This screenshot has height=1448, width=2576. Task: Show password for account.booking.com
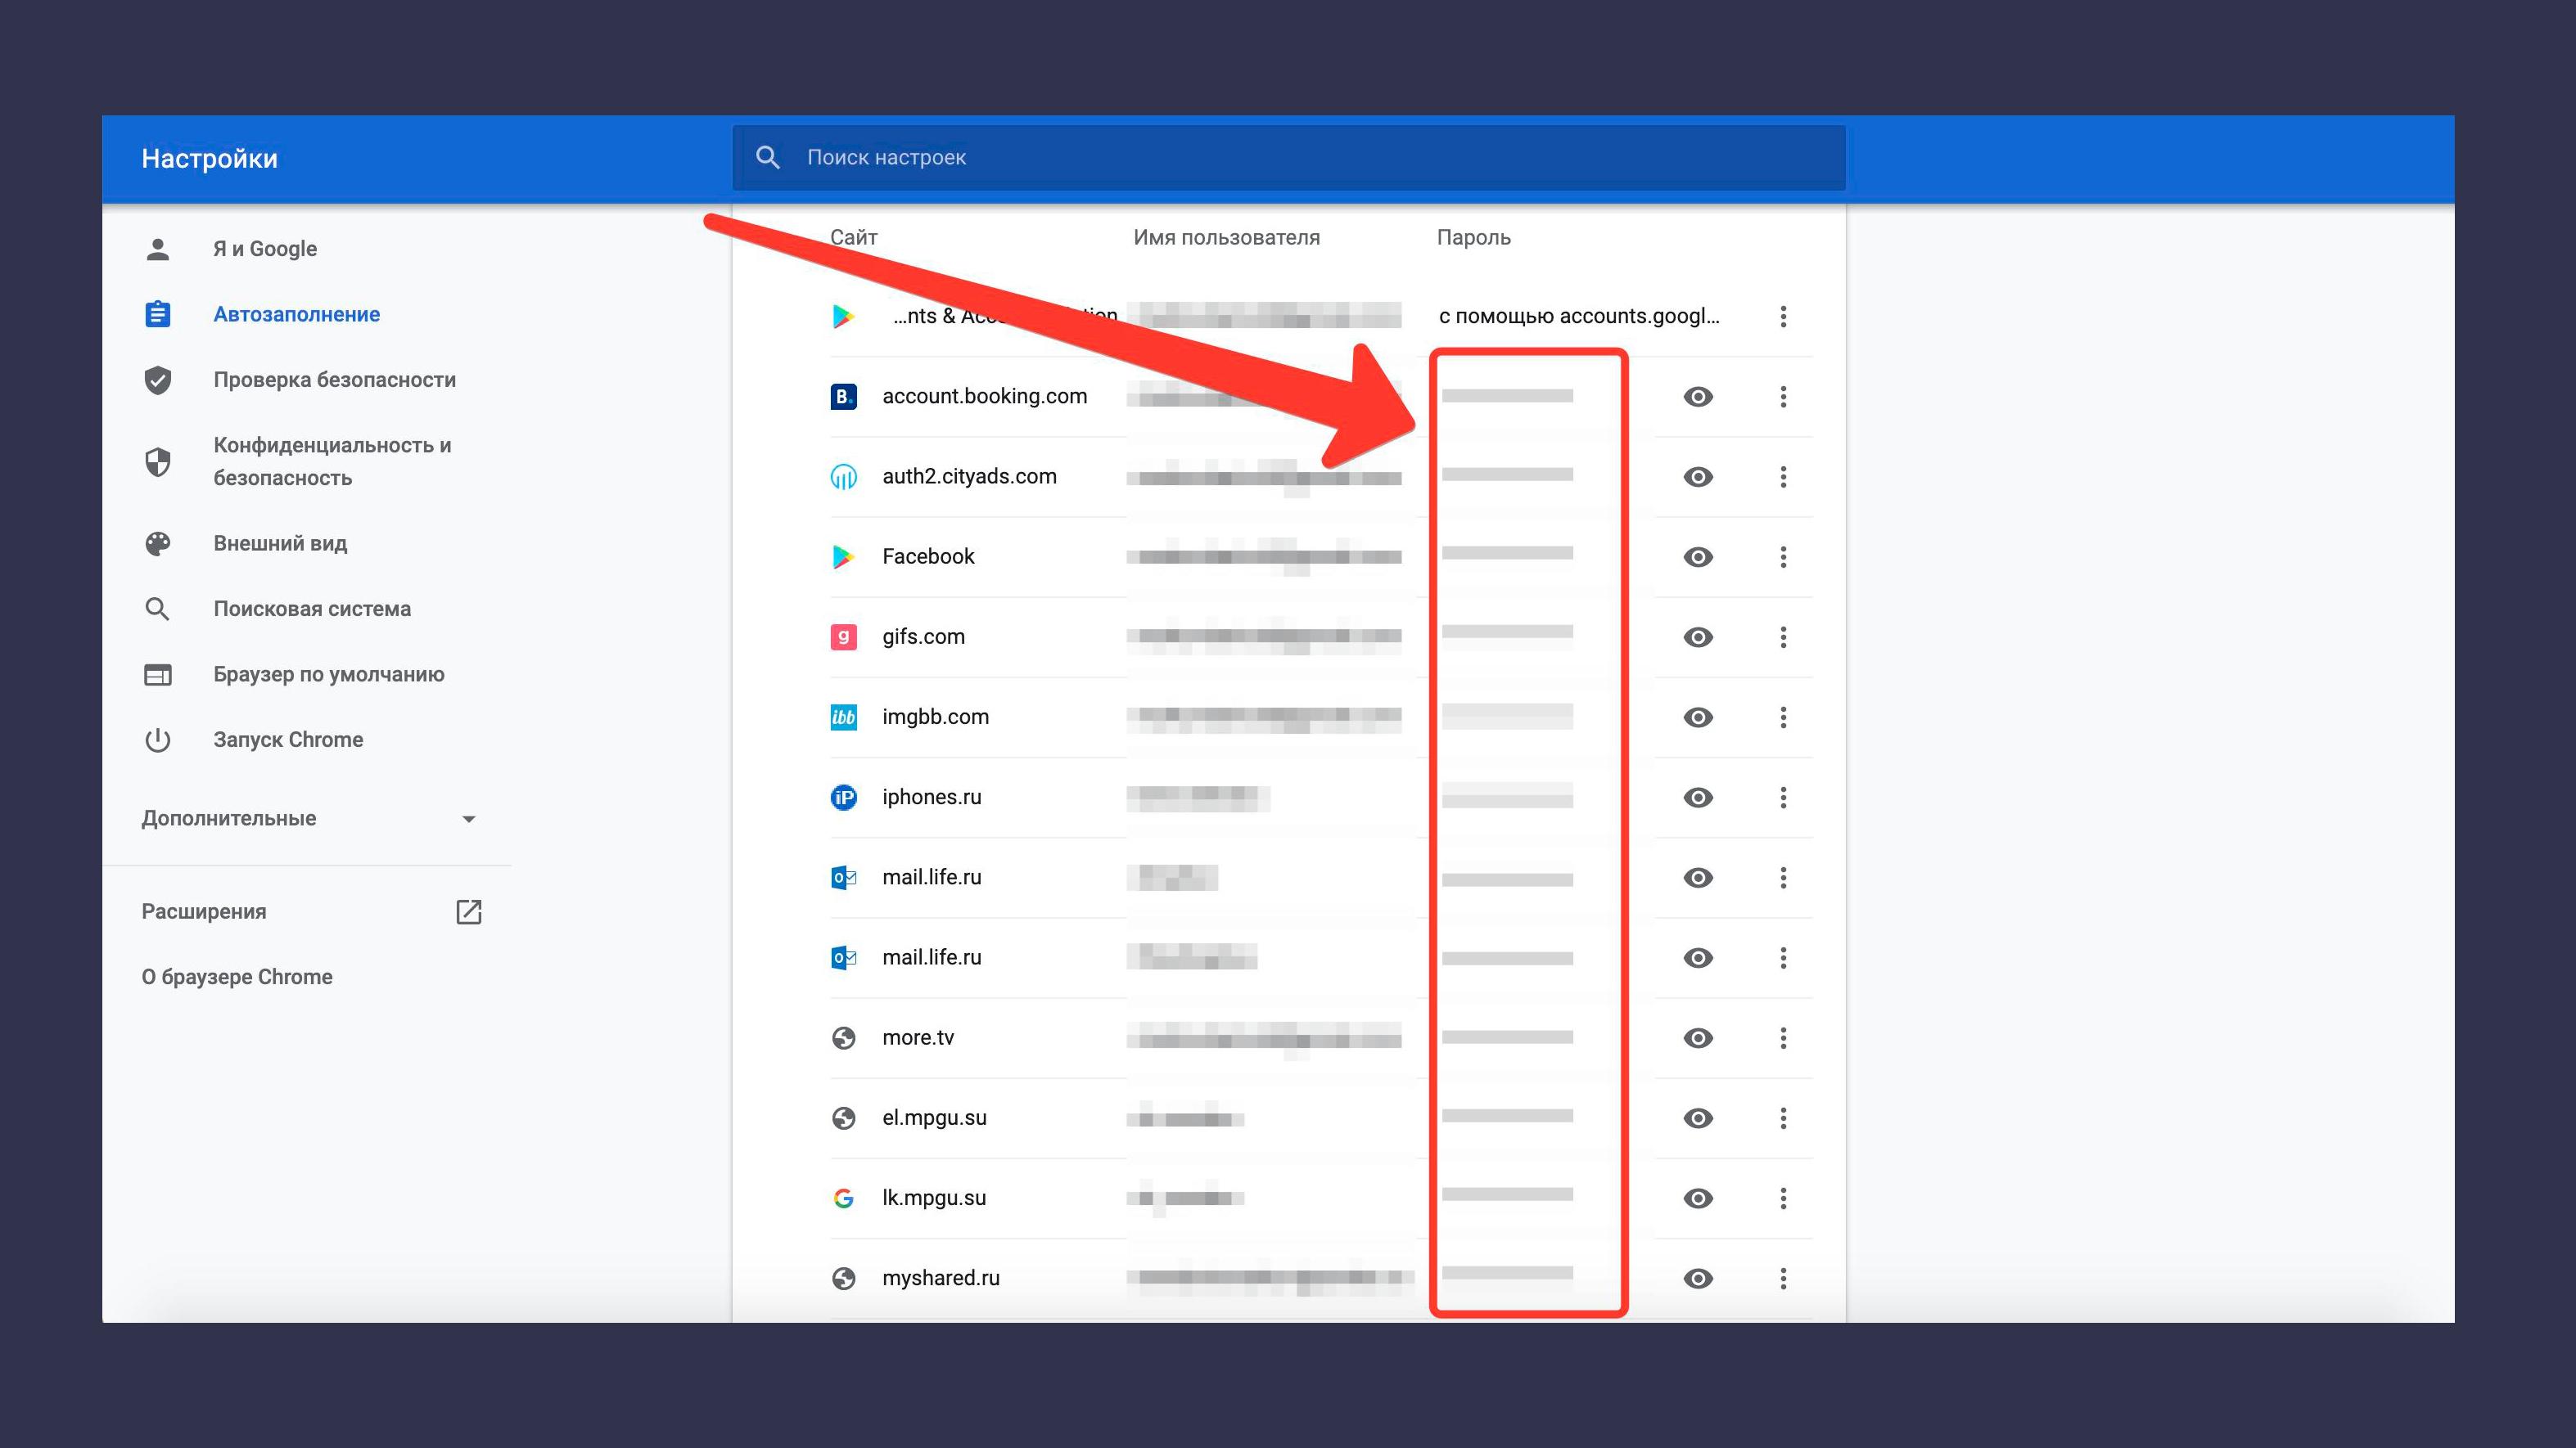click(x=1697, y=397)
